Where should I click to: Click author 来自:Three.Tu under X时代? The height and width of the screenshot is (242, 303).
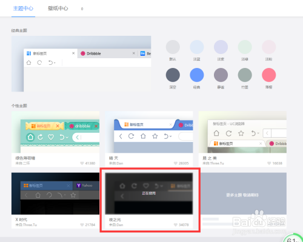(x=26, y=225)
